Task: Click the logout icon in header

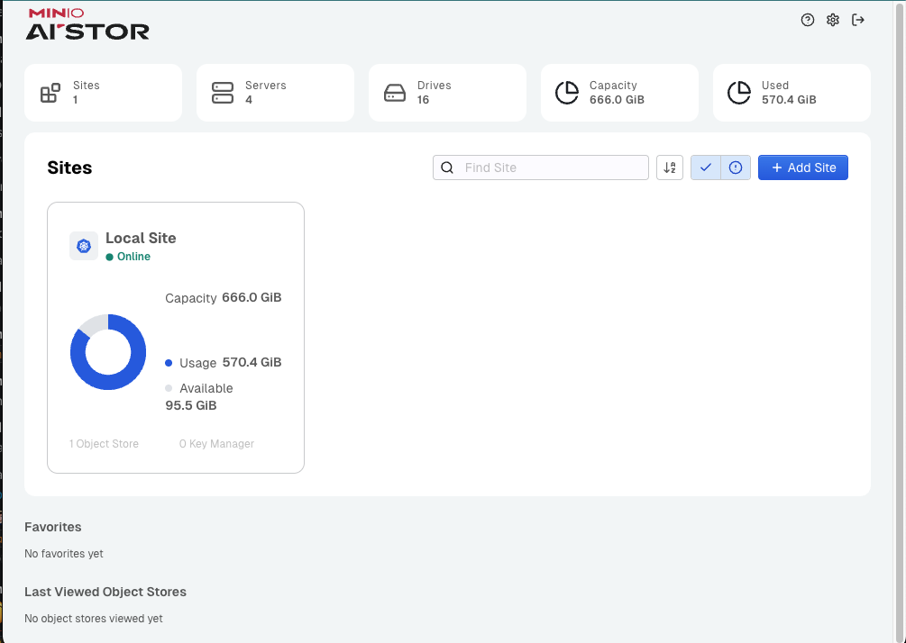Action: [858, 20]
